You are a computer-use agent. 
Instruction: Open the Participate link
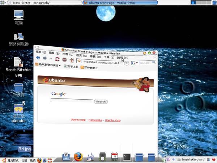click(x=95, y=120)
